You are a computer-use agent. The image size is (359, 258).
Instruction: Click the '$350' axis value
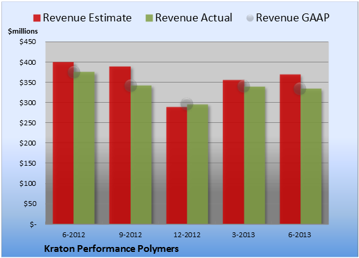tap(27, 83)
